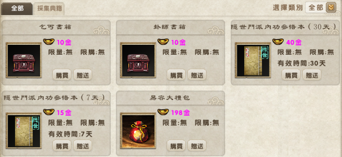This screenshot has height=157, width=342.
Task: Select the 7天 隱世 scroll book icon
Action: [x=24, y=131]
